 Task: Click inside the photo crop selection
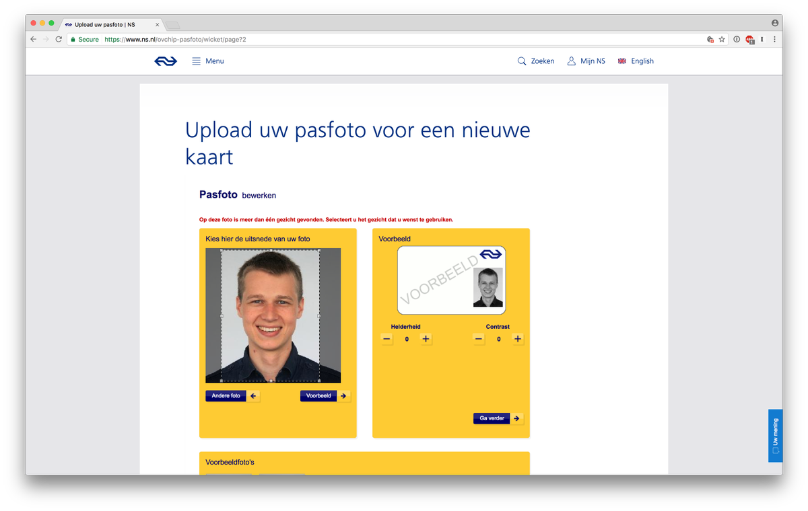click(x=270, y=315)
